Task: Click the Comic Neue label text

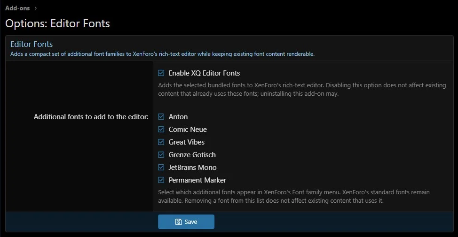Action: [188, 129]
